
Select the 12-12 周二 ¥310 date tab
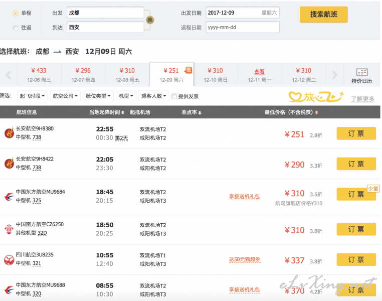[x=304, y=75]
